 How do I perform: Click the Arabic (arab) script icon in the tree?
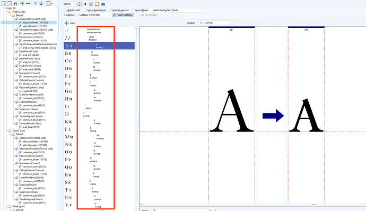[10, 12]
